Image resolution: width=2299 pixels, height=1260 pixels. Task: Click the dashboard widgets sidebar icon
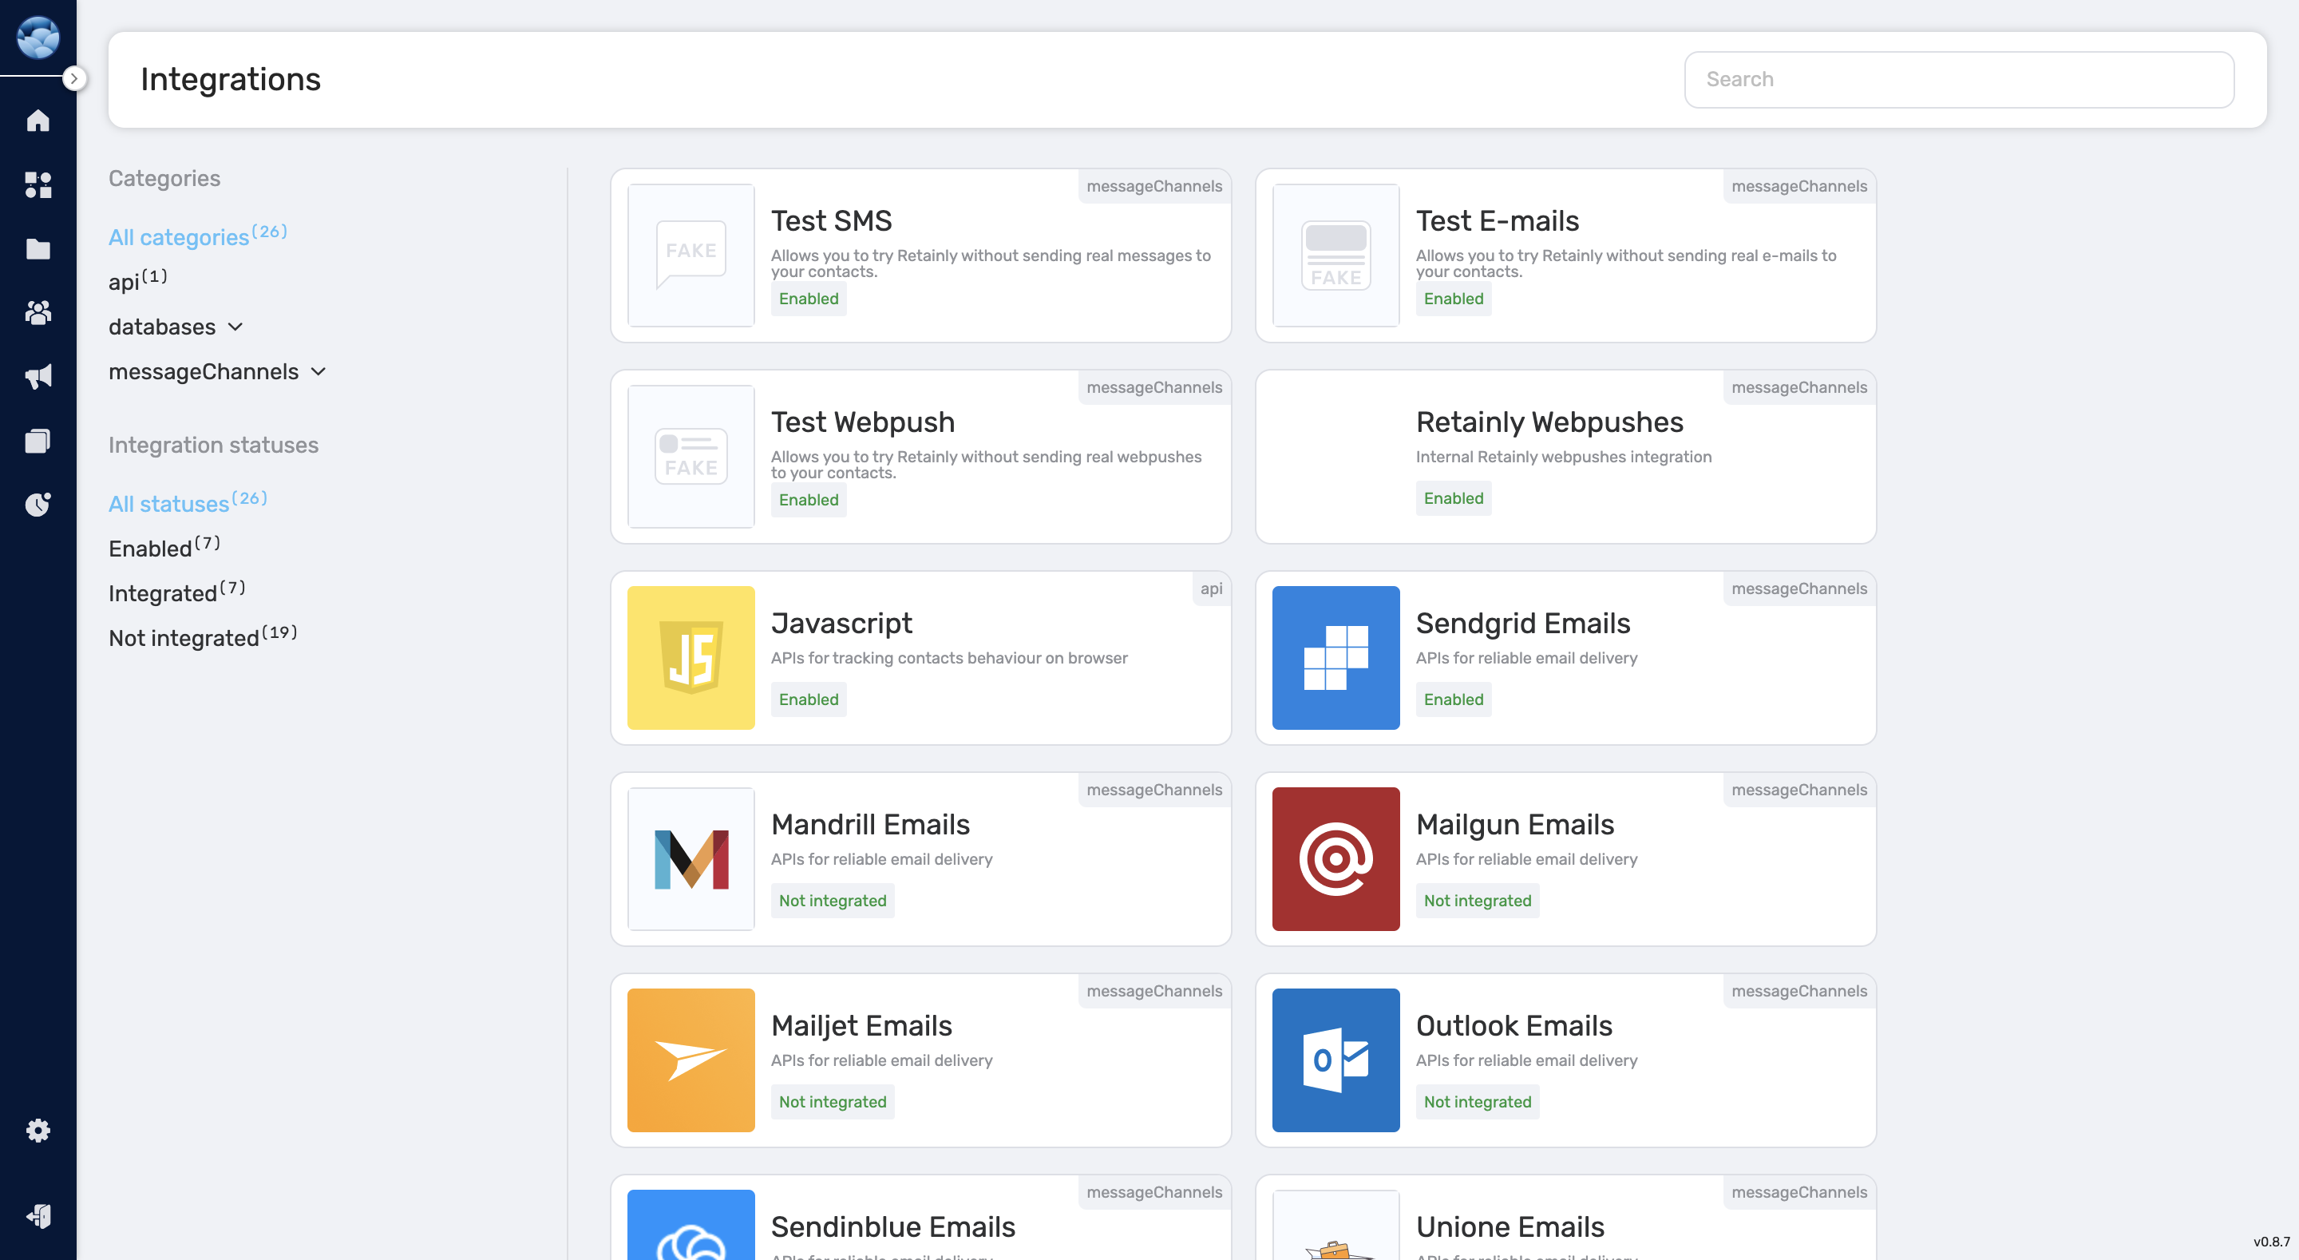pos(38,184)
